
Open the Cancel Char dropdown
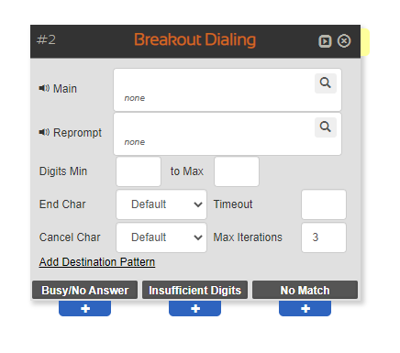click(x=161, y=237)
